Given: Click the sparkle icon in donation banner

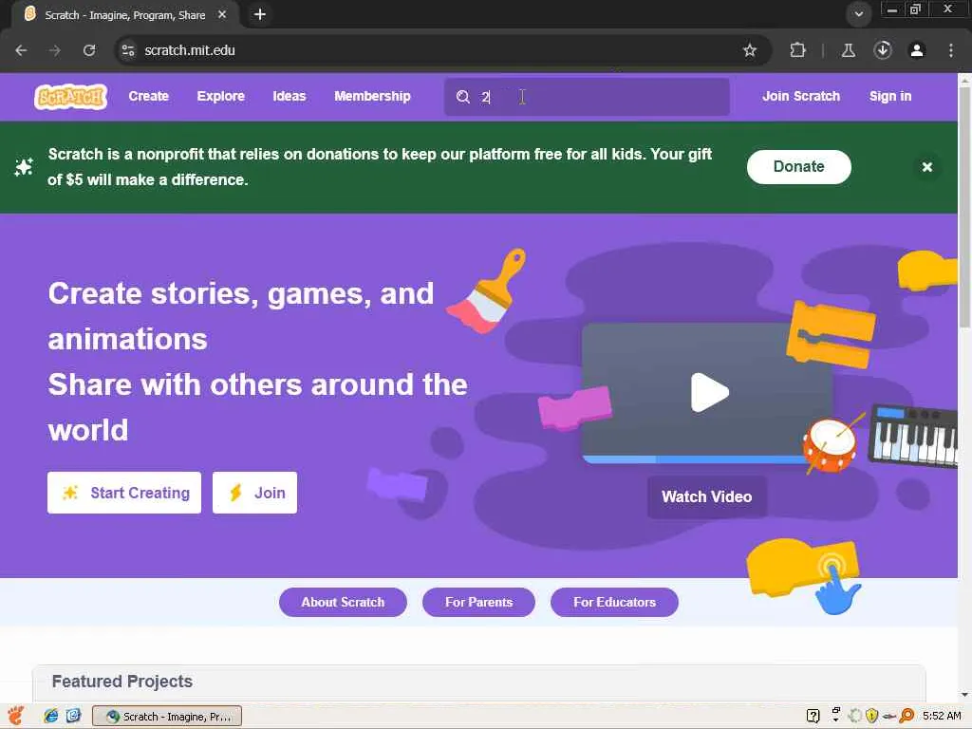Looking at the screenshot, I should click(24, 167).
